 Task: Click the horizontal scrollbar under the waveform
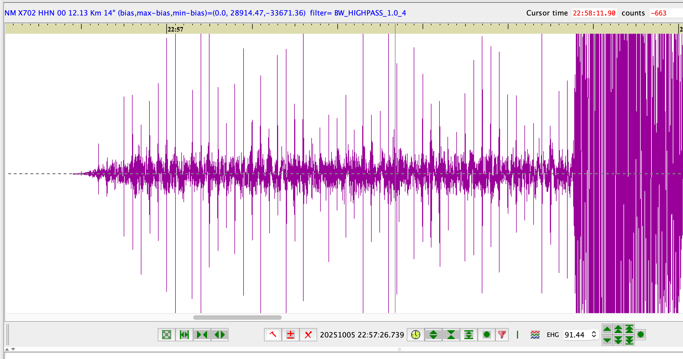click(x=237, y=318)
